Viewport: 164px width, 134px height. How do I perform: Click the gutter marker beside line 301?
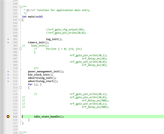[8, 39]
